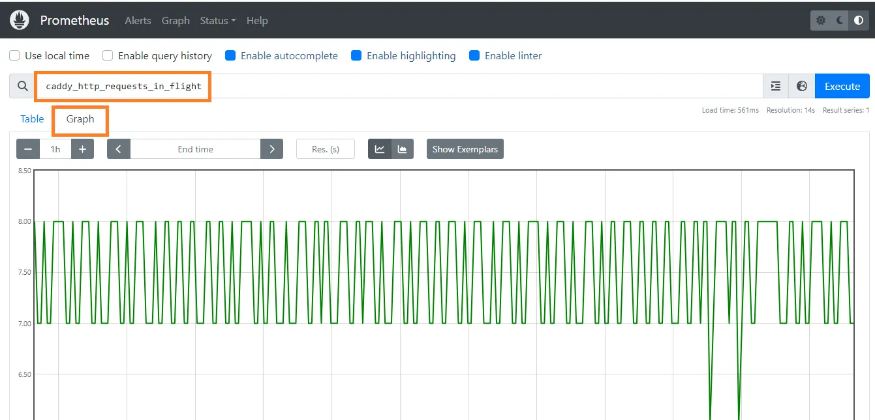875x420 pixels.
Task: Click the 6.50 y-axis label
Action: [x=25, y=374]
